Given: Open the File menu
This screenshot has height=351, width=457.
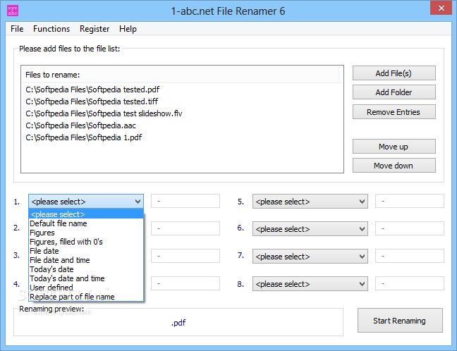Looking at the screenshot, I should [17, 29].
